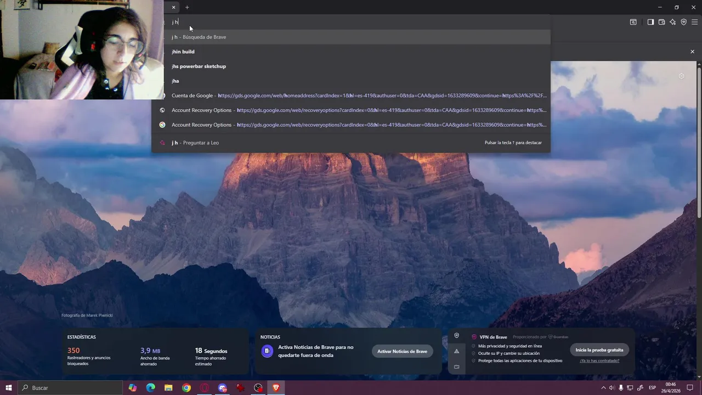Open Account Recovery Options with Google icon

(x=351, y=125)
